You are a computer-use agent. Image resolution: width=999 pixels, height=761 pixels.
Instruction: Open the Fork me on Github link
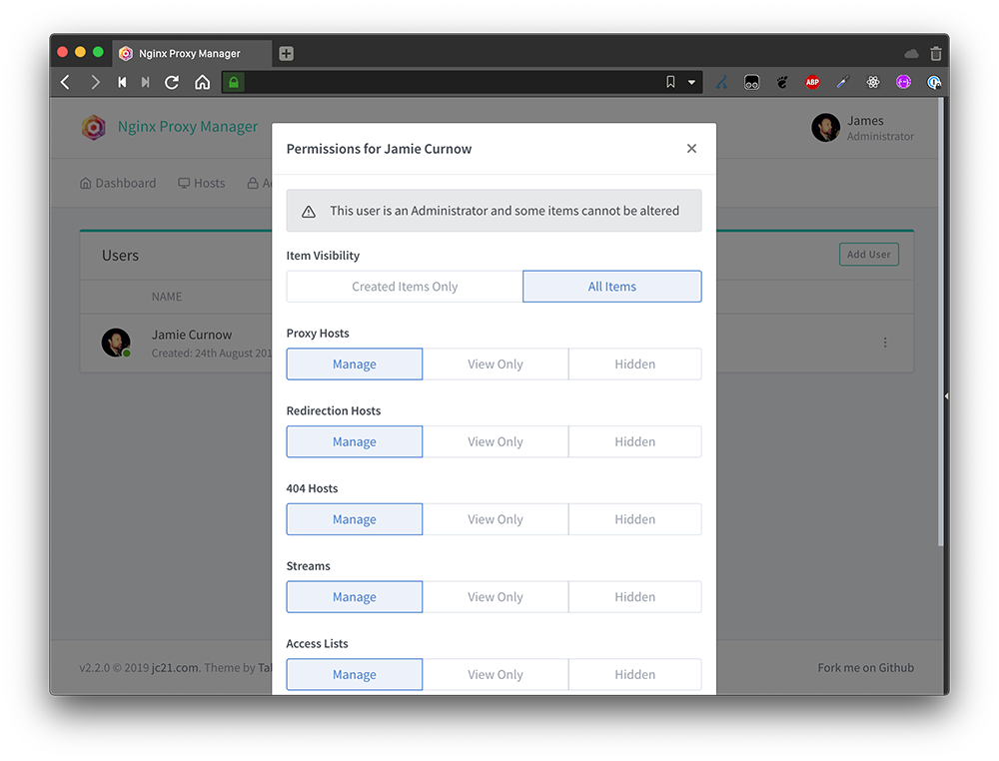pyautogui.click(x=864, y=667)
